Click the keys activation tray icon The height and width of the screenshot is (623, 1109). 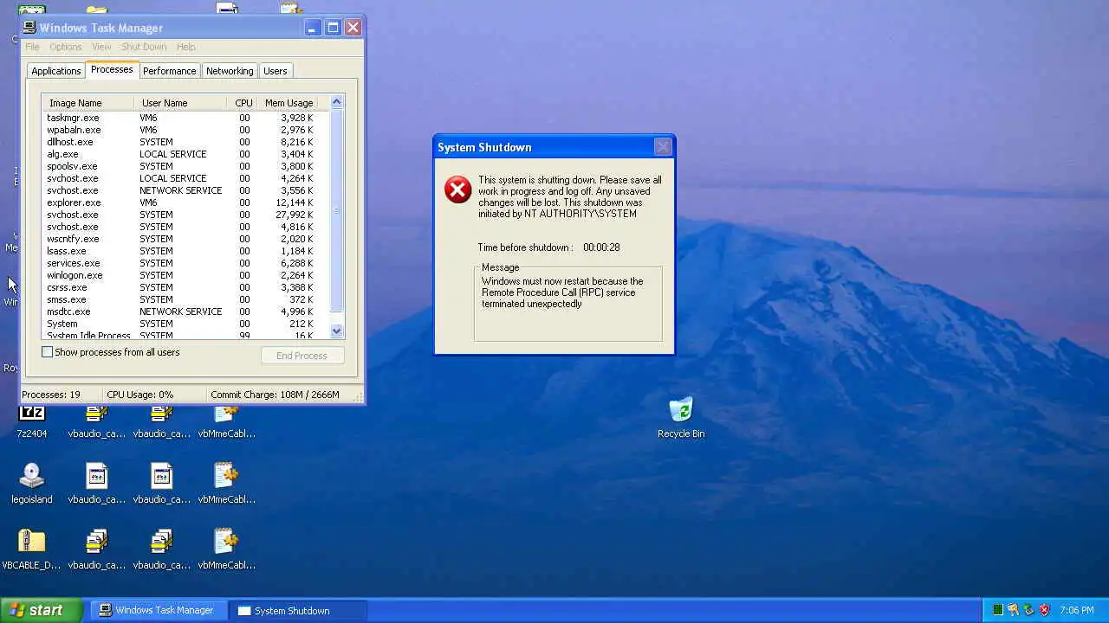click(x=1013, y=610)
